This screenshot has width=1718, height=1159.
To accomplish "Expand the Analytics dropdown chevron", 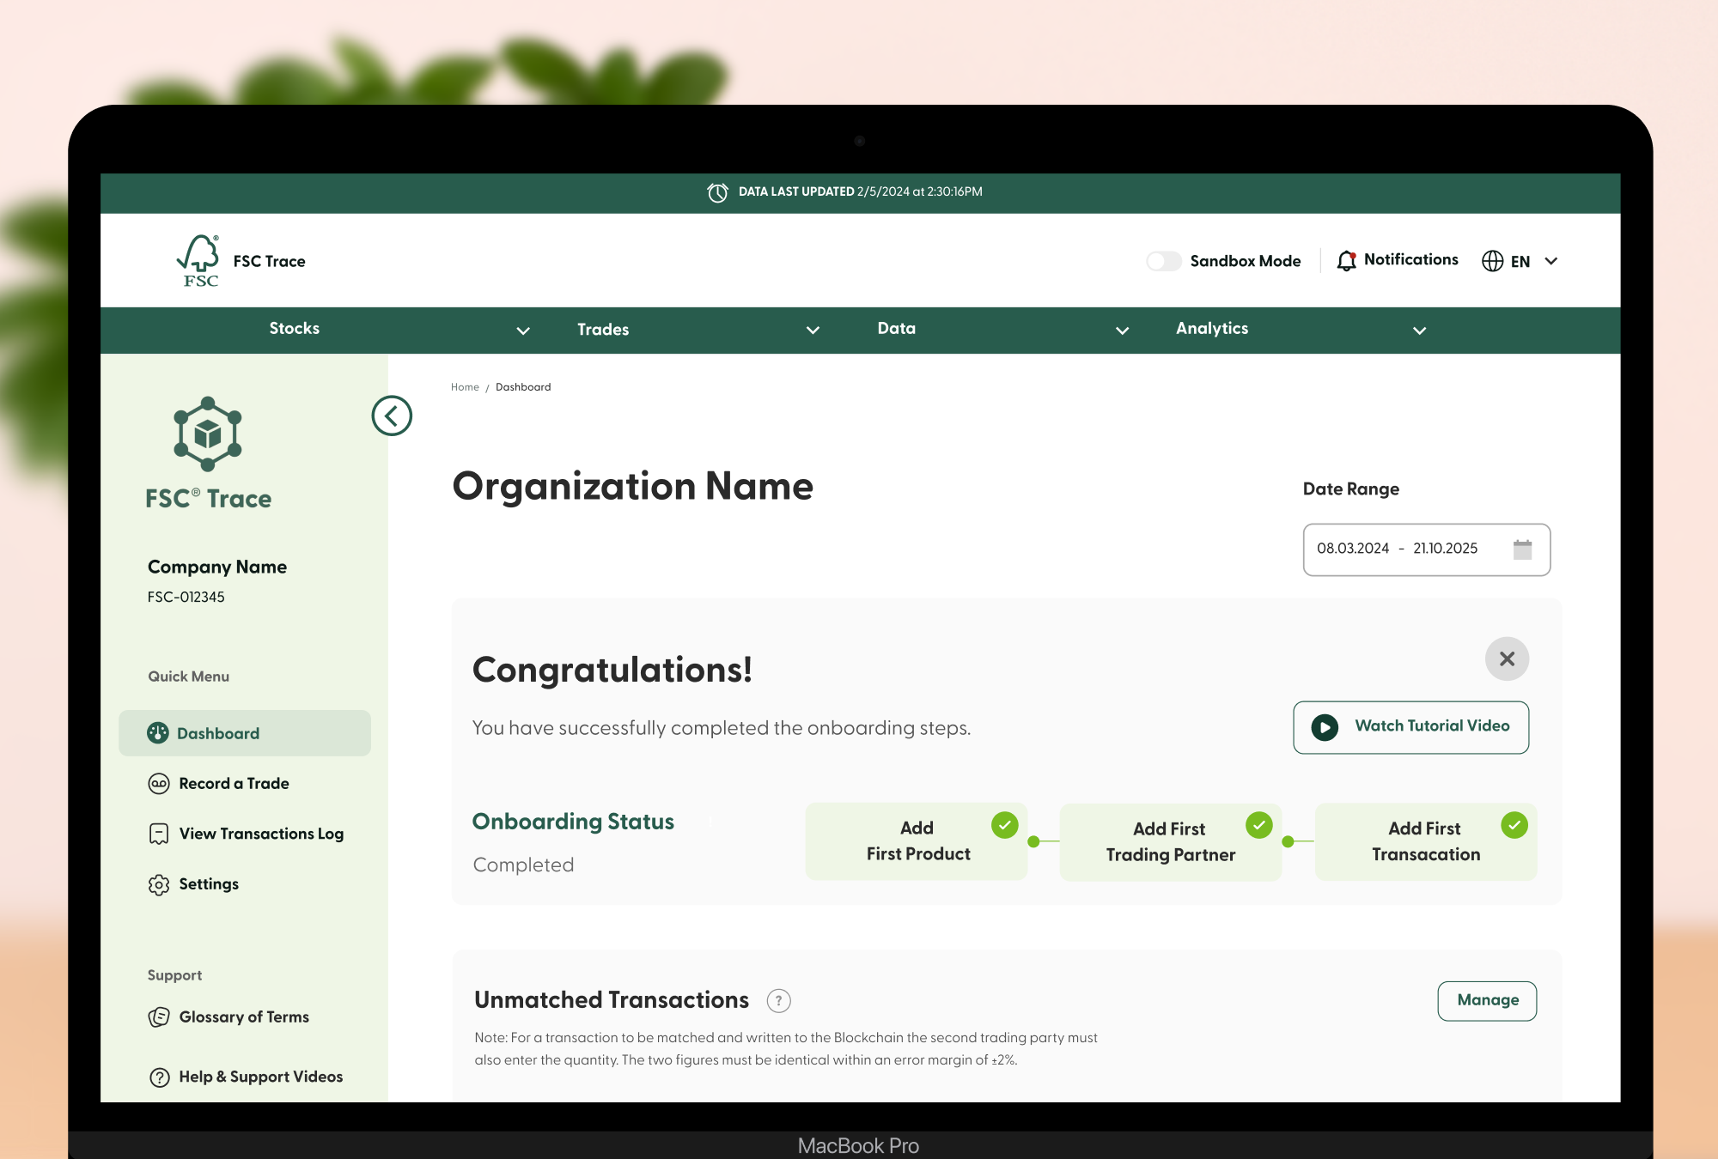I will point(1419,331).
